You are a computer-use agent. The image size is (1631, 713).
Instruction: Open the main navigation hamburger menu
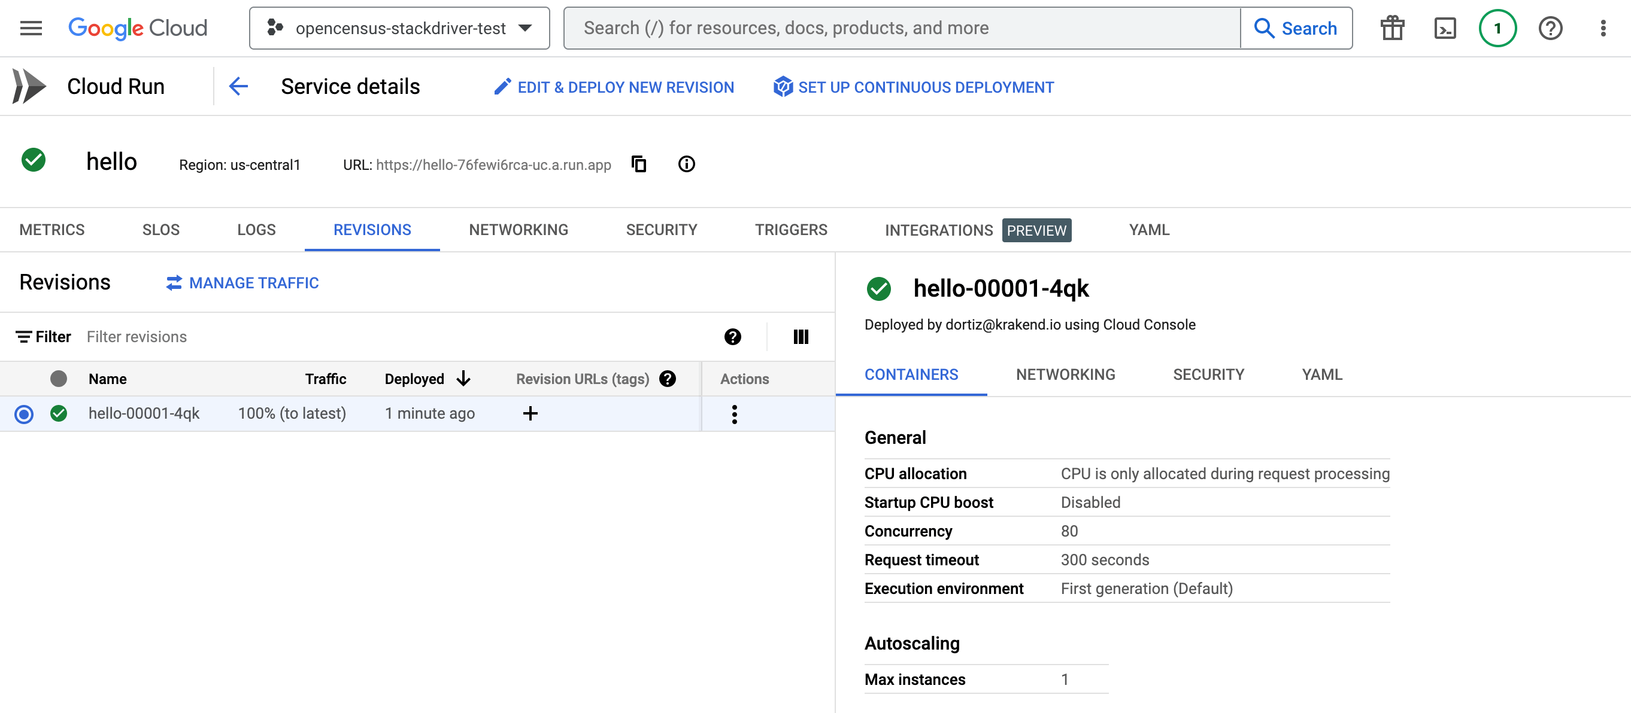pyautogui.click(x=31, y=28)
